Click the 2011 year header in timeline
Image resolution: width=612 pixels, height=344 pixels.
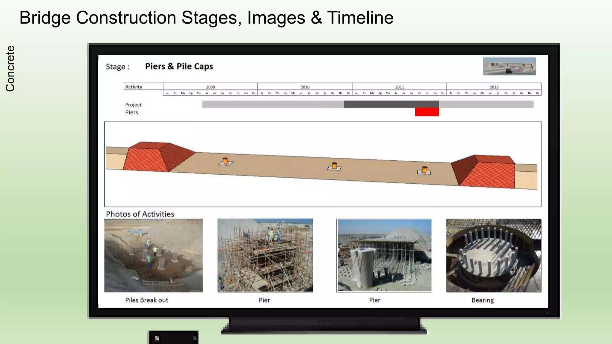click(x=399, y=87)
